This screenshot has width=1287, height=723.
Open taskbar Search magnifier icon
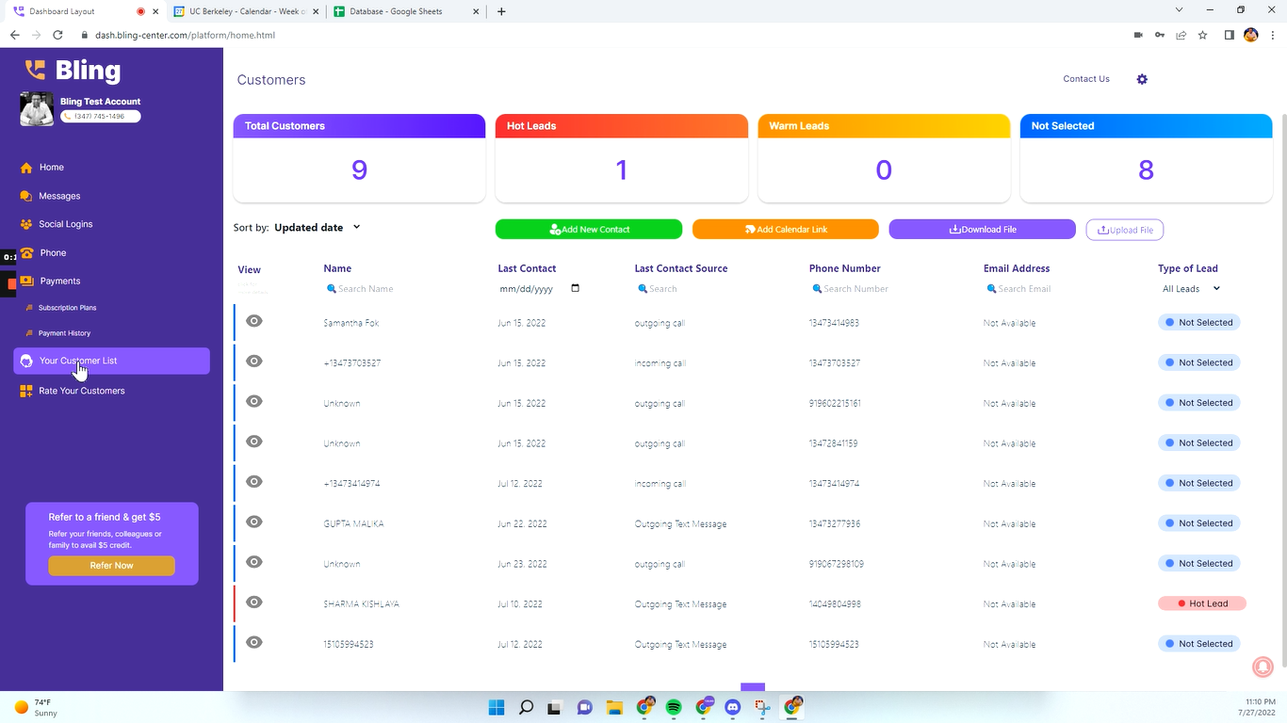tap(526, 707)
